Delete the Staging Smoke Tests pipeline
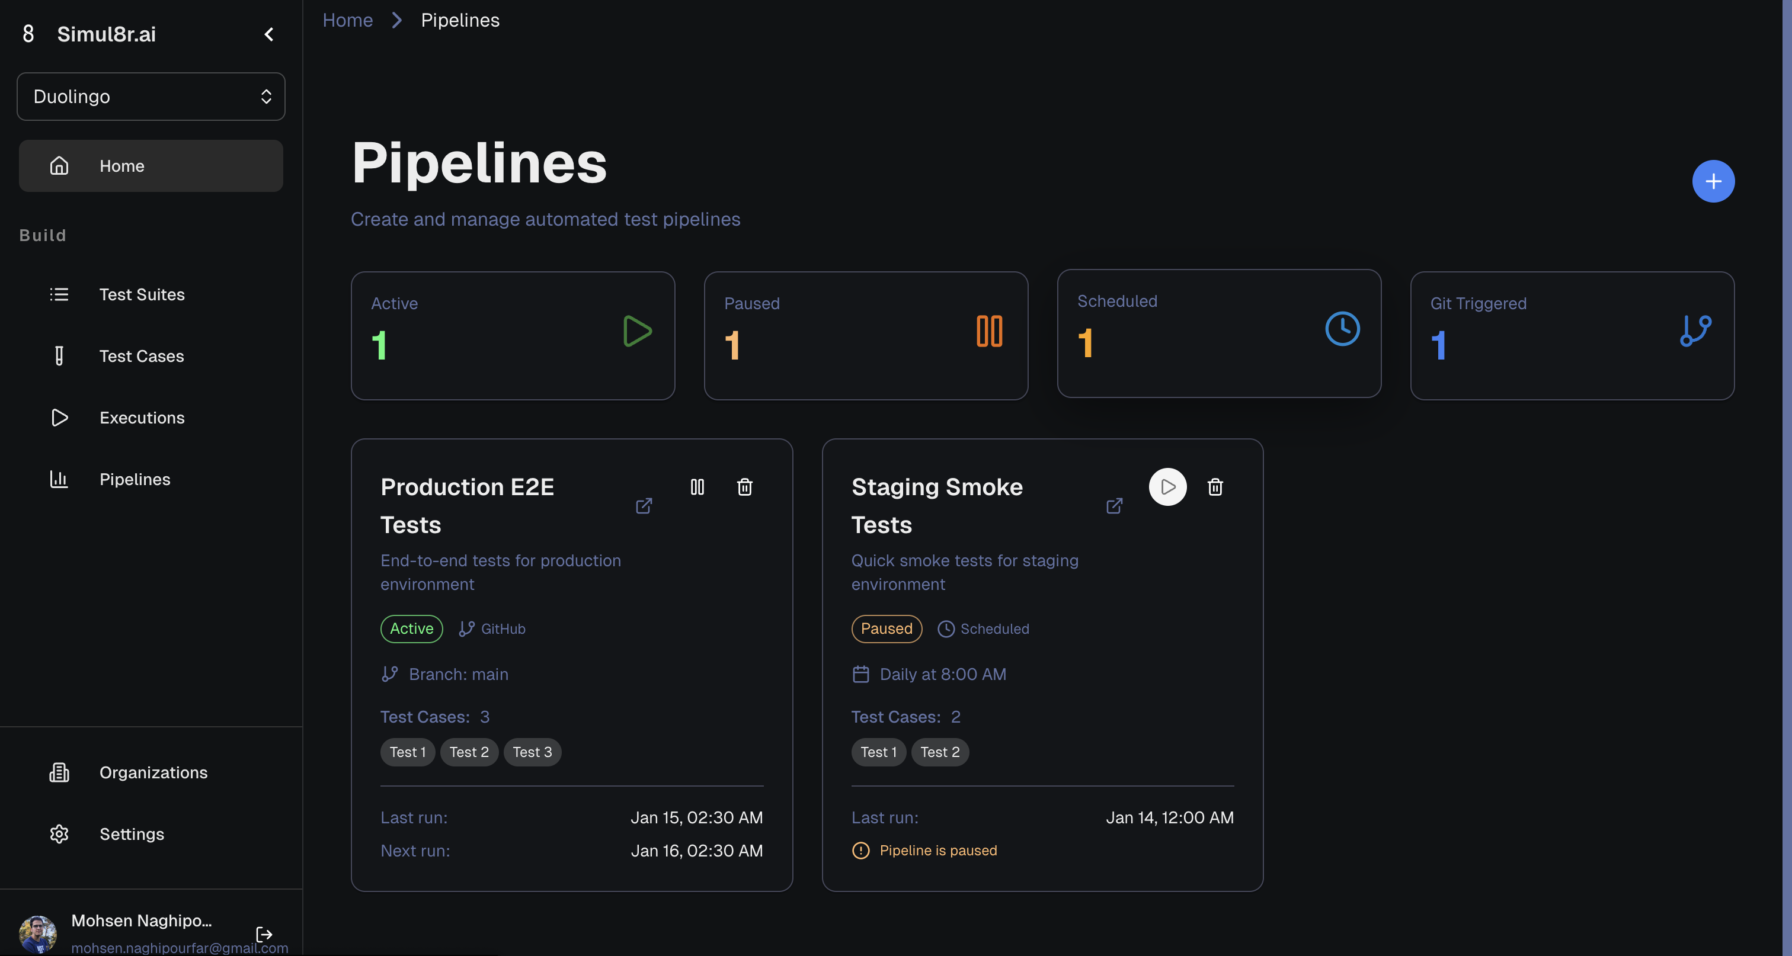Viewport: 1792px width, 956px height. click(1215, 487)
